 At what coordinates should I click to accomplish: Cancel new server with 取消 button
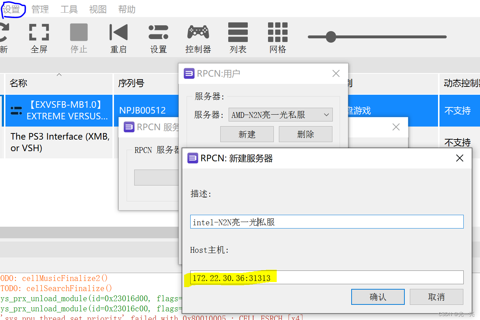pyautogui.click(x=437, y=297)
